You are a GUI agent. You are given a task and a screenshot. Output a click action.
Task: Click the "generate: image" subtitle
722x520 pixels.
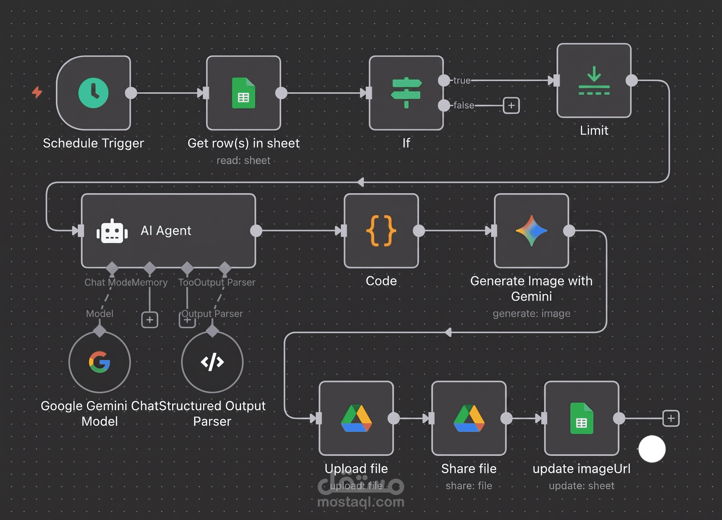coord(531,313)
